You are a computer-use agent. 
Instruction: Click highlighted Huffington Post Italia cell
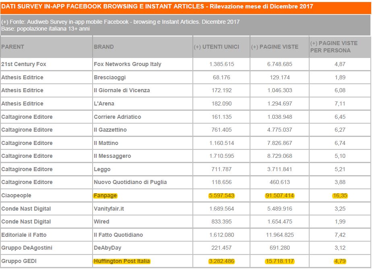coord(122,261)
